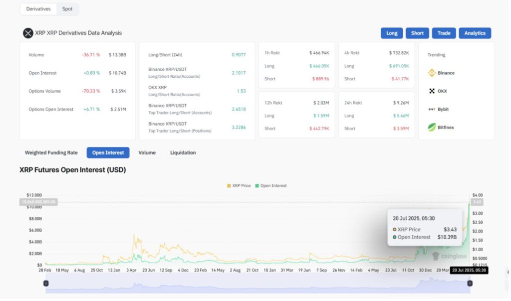Click the OKX exchange logo icon

tap(432, 91)
